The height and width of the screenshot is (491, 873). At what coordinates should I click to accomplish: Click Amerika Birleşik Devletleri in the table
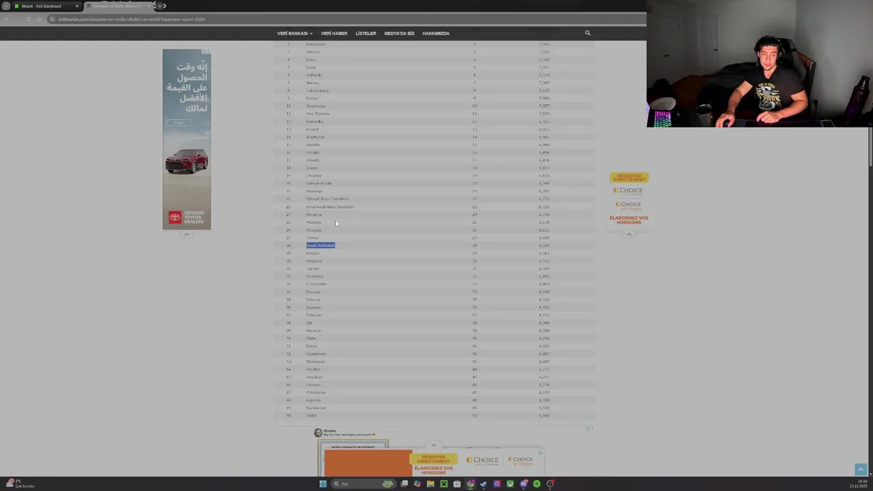330,207
